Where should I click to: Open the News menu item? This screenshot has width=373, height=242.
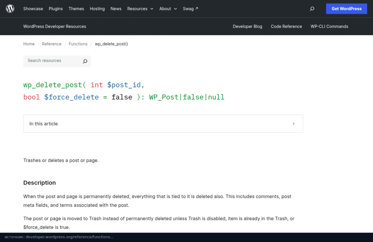tap(116, 9)
